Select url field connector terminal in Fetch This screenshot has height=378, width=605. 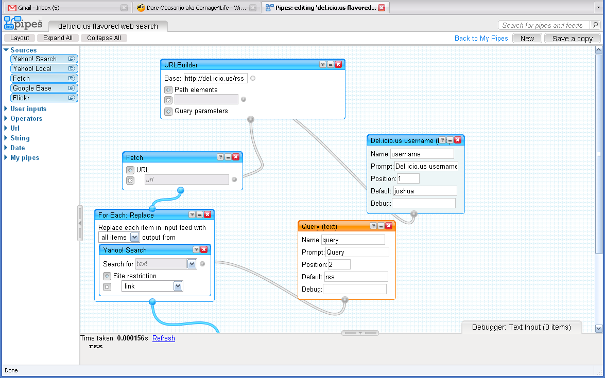pos(234,179)
